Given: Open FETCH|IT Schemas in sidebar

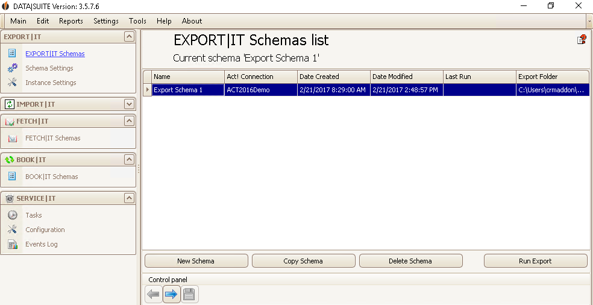Looking at the screenshot, I should coord(53,138).
